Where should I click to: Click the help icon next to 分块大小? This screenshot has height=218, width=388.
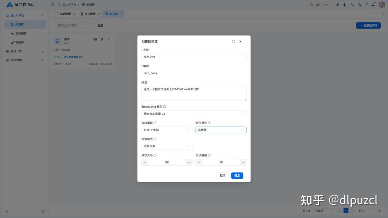155,155
